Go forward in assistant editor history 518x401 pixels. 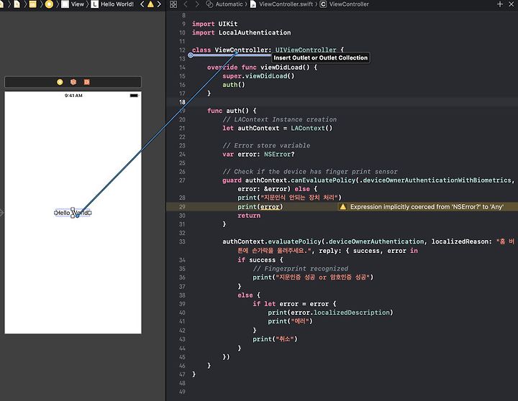tap(197, 4)
